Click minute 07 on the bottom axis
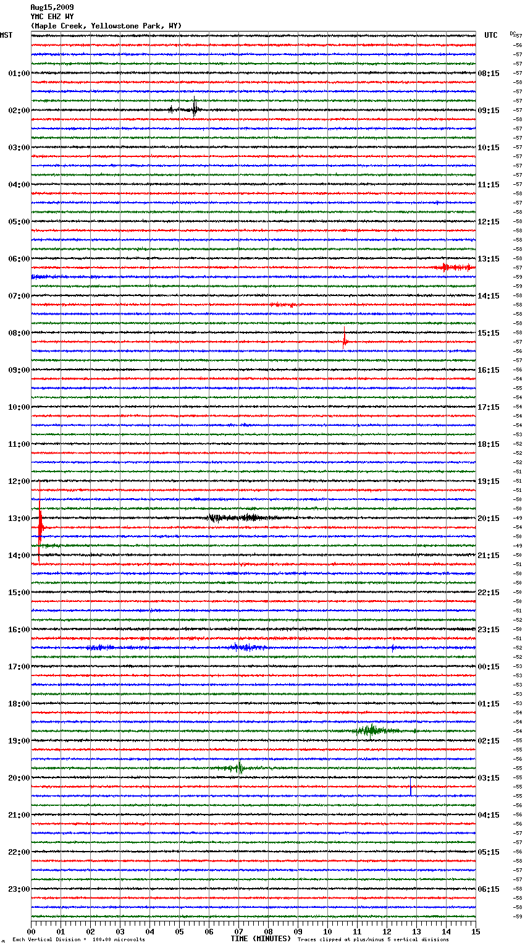525x948 pixels. pos(238,931)
